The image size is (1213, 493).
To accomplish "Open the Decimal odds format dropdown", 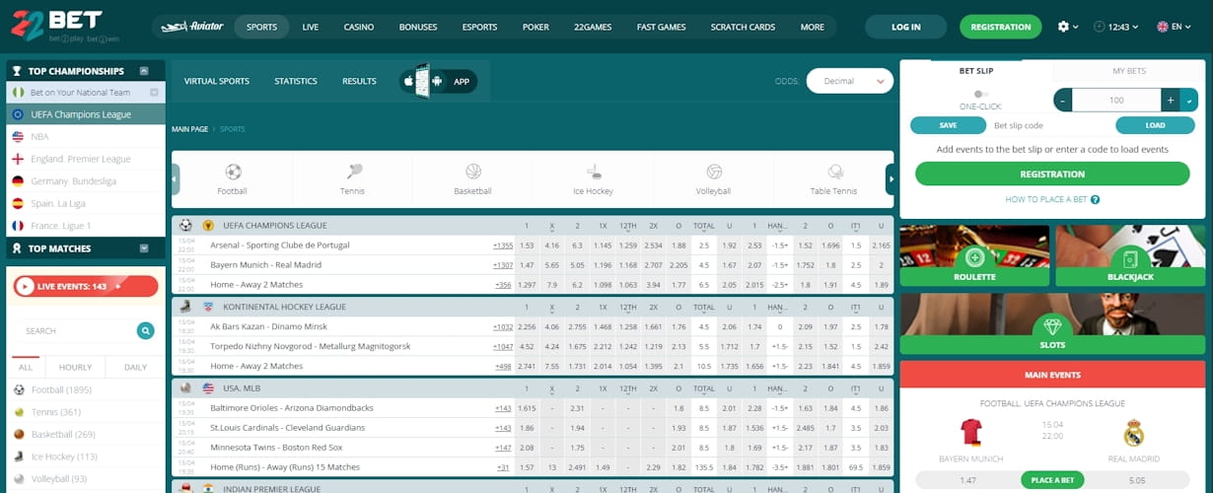I will click(x=849, y=81).
